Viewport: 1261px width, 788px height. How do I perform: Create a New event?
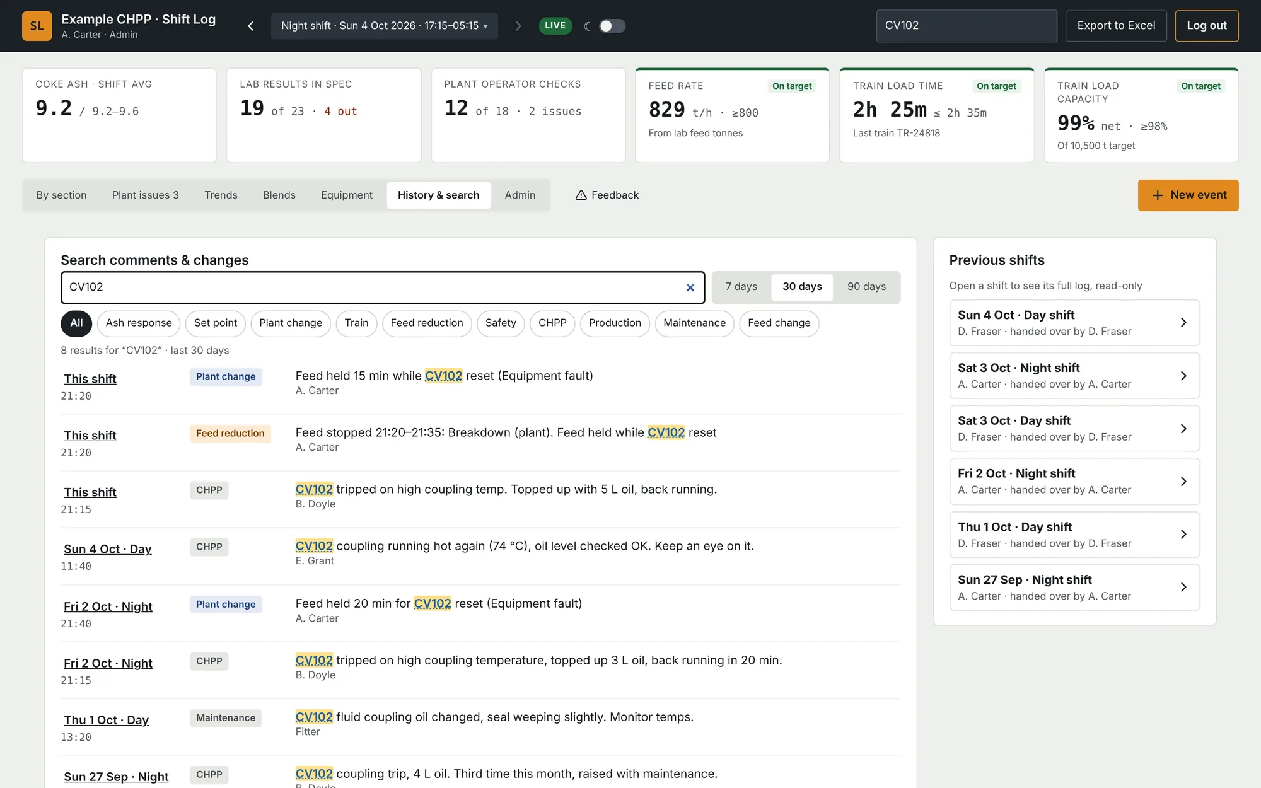[x=1188, y=195]
